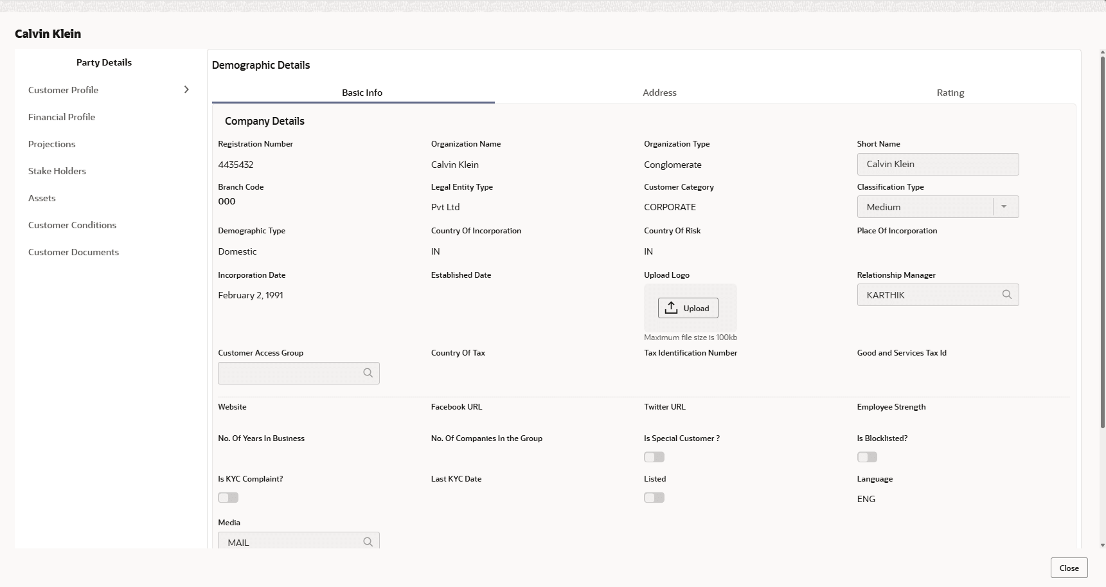Click the upload arrow icon
1106x587 pixels.
(672, 308)
